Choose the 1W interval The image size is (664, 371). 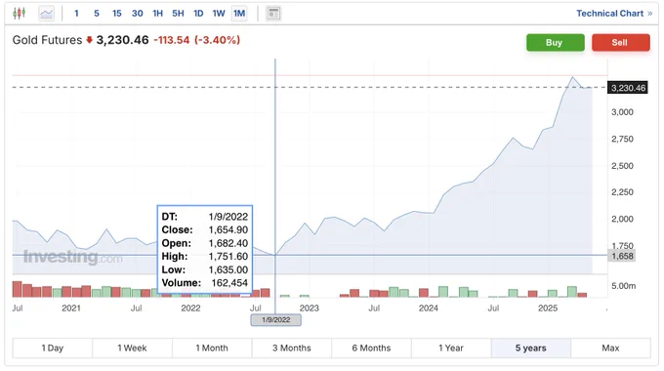tap(219, 14)
